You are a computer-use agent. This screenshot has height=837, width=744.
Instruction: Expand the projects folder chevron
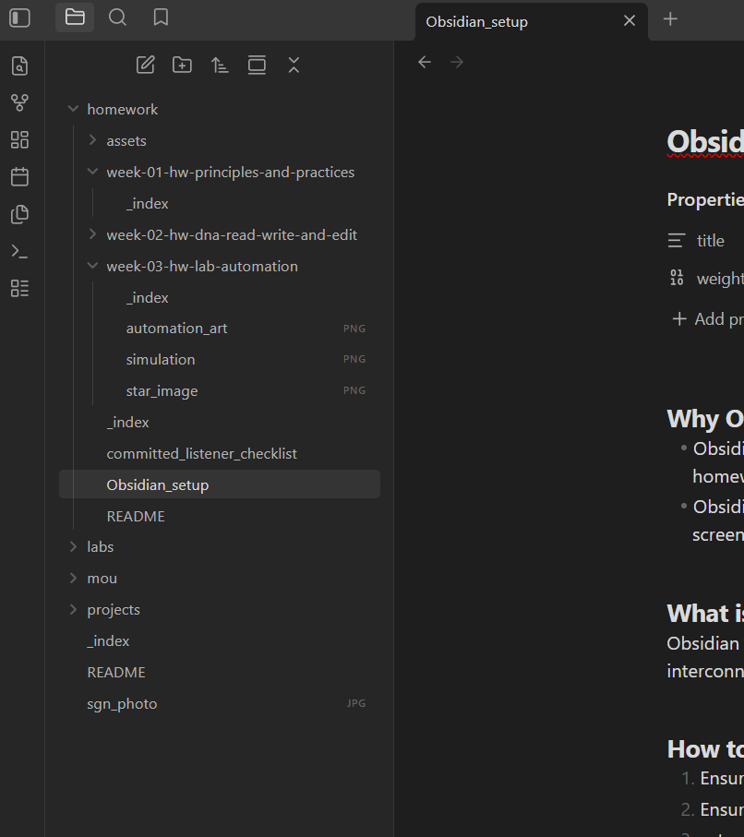73,609
